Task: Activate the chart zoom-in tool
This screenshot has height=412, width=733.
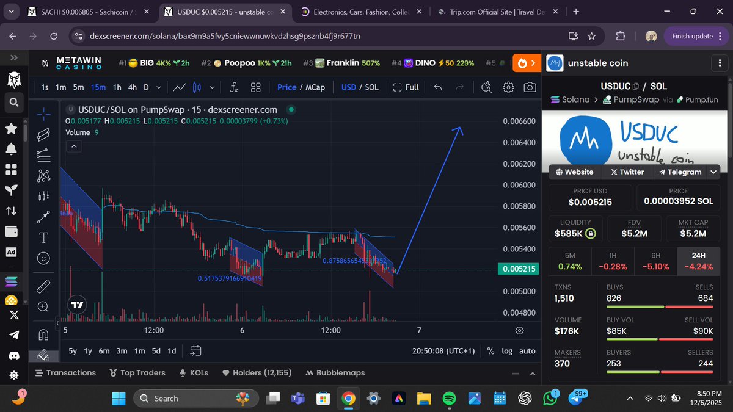Action: pyautogui.click(x=44, y=306)
